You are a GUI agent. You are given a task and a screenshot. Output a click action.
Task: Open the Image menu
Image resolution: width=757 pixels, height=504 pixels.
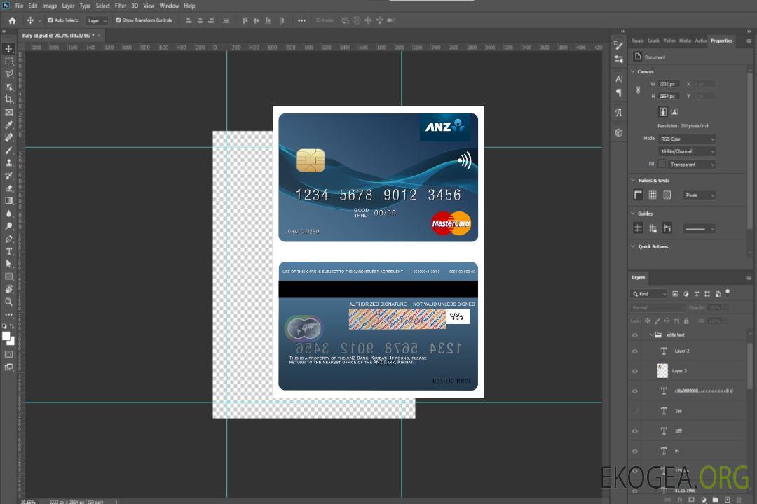(x=50, y=6)
